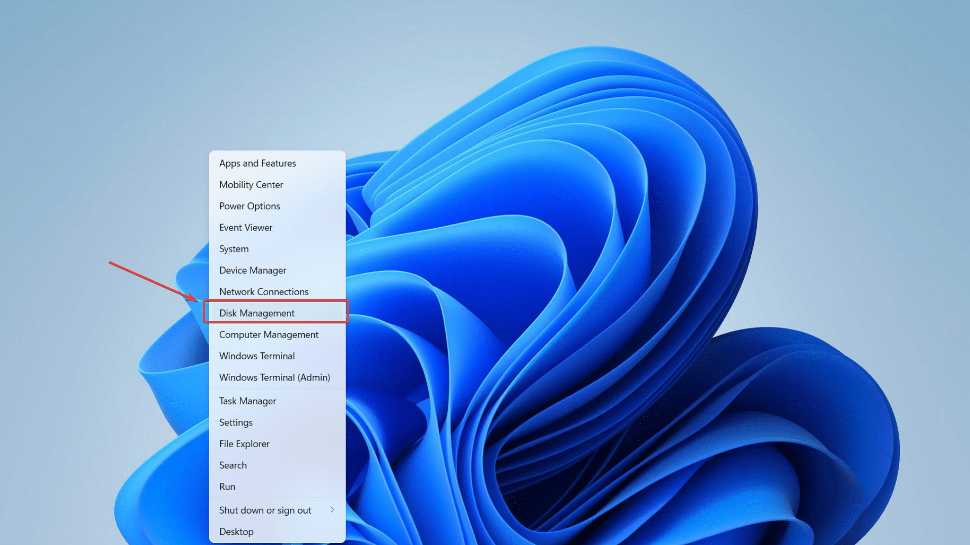Open Network Connections settings
This screenshot has height=545, width=970.
[264, 292]
